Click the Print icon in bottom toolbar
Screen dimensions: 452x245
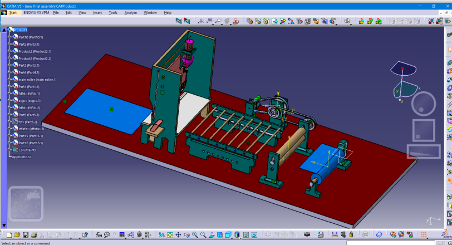pos(34,235)
